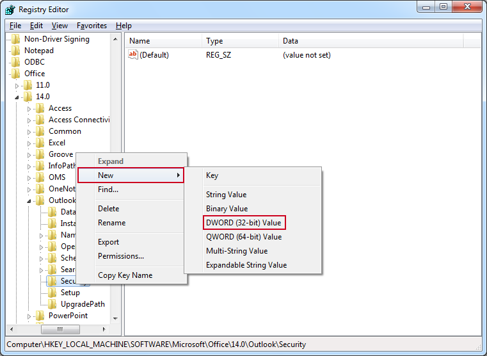Click the Access Connectivity folder icon

point(40,120)
